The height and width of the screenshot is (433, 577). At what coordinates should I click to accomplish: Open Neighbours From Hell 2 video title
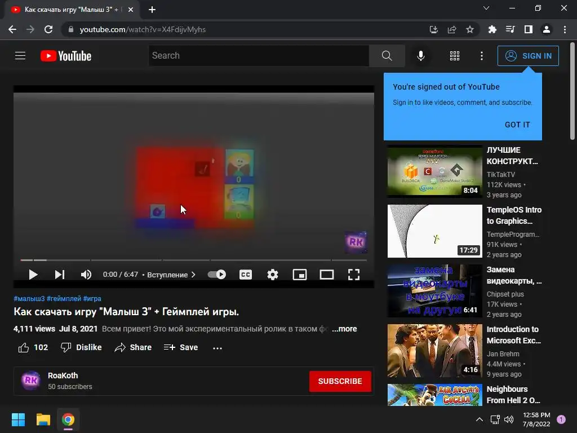513,394
